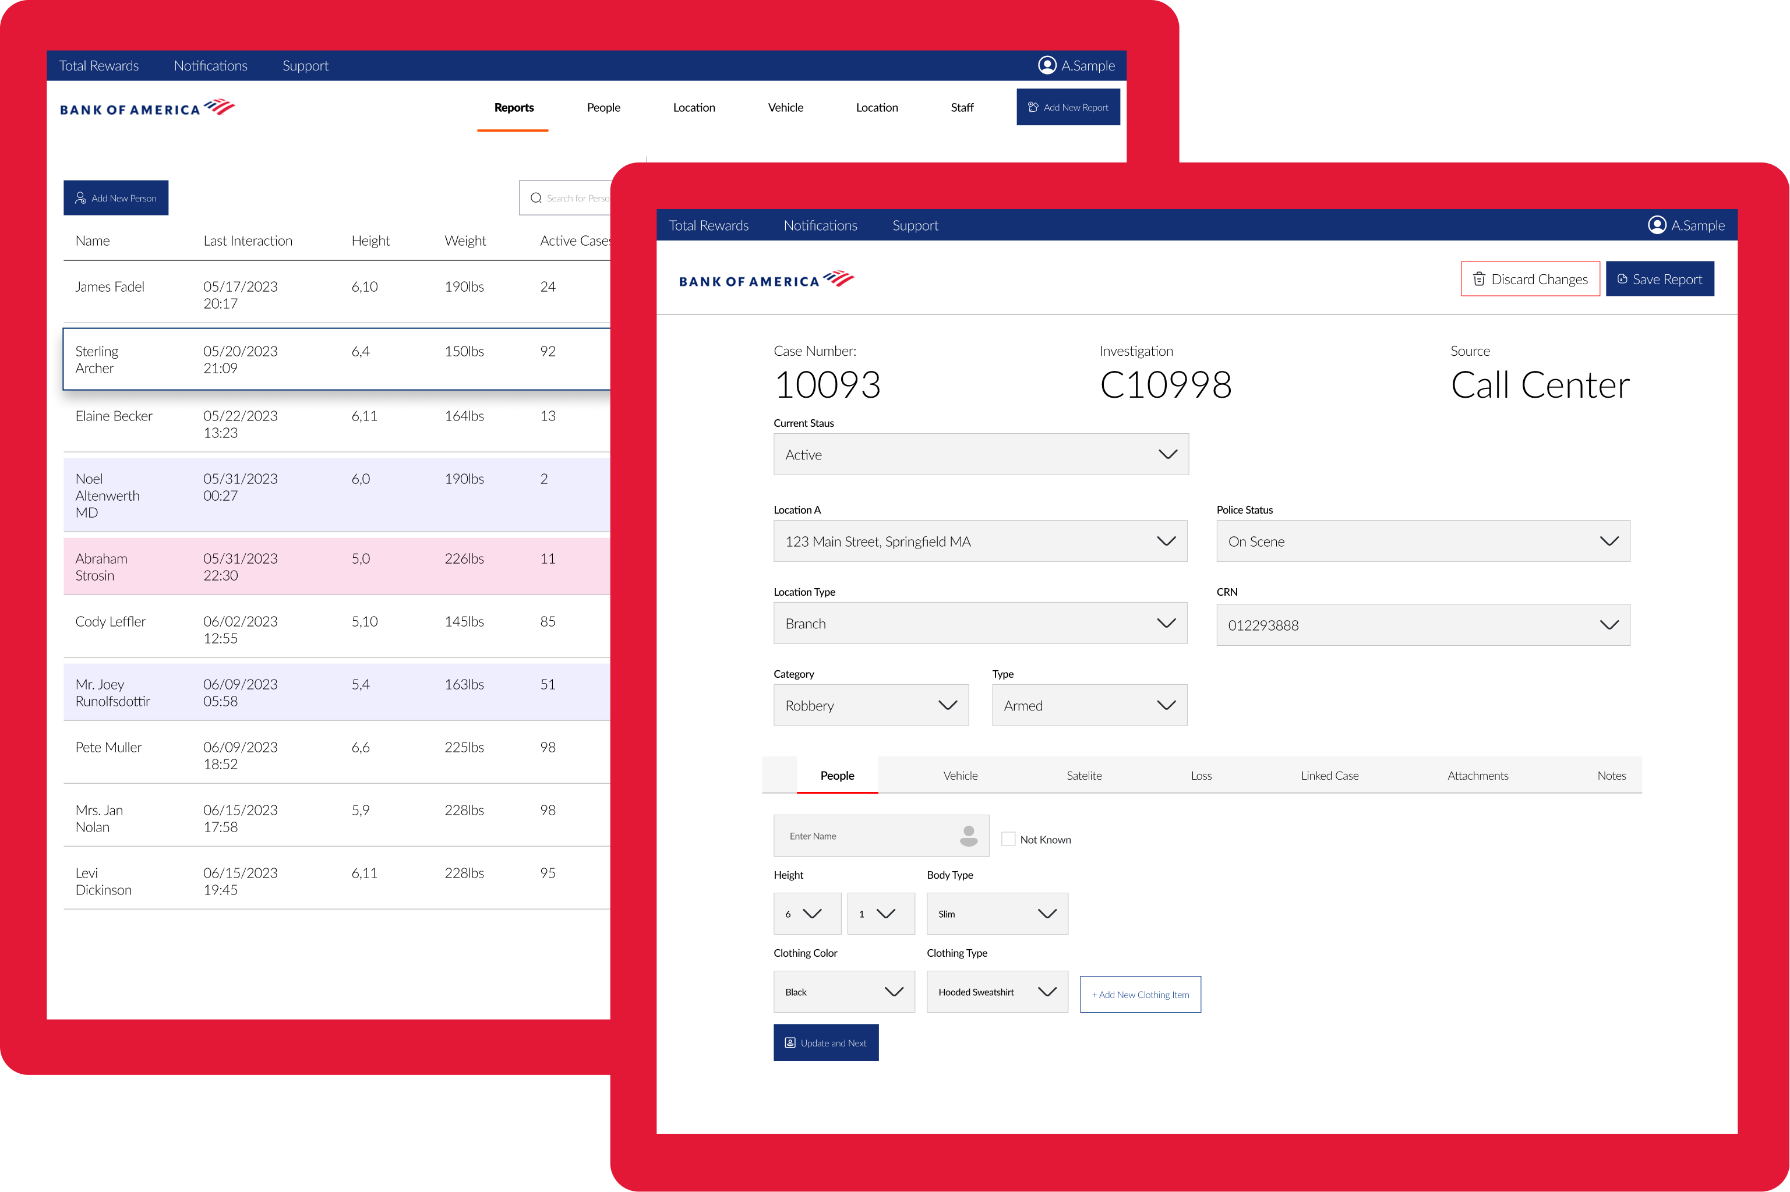This screenshot has height=1192, width=1790.
Task: Open the Attachments tab
Action: click(1477, 776)
